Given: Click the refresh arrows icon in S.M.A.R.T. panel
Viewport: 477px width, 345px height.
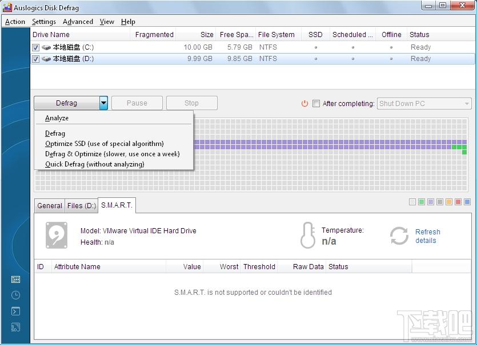Looking at the screenshot, I should point(399,236).
